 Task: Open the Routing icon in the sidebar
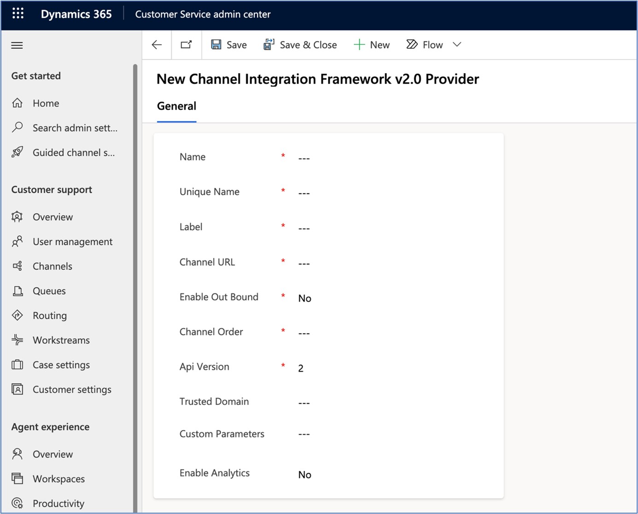pos(18,315)
